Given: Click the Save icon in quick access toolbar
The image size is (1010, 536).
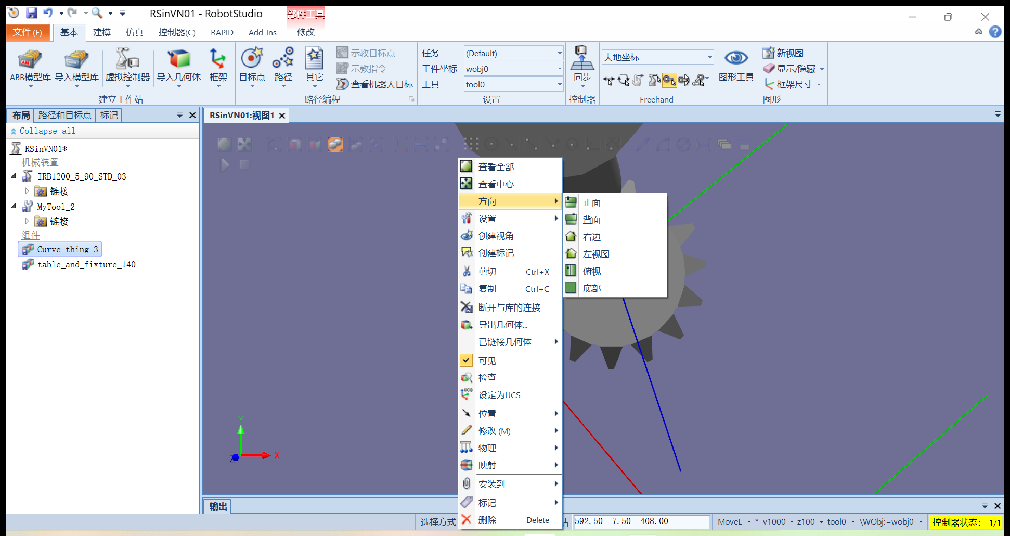Looking at the screenshot, I should pyautogui.click(x=32, y=13).
